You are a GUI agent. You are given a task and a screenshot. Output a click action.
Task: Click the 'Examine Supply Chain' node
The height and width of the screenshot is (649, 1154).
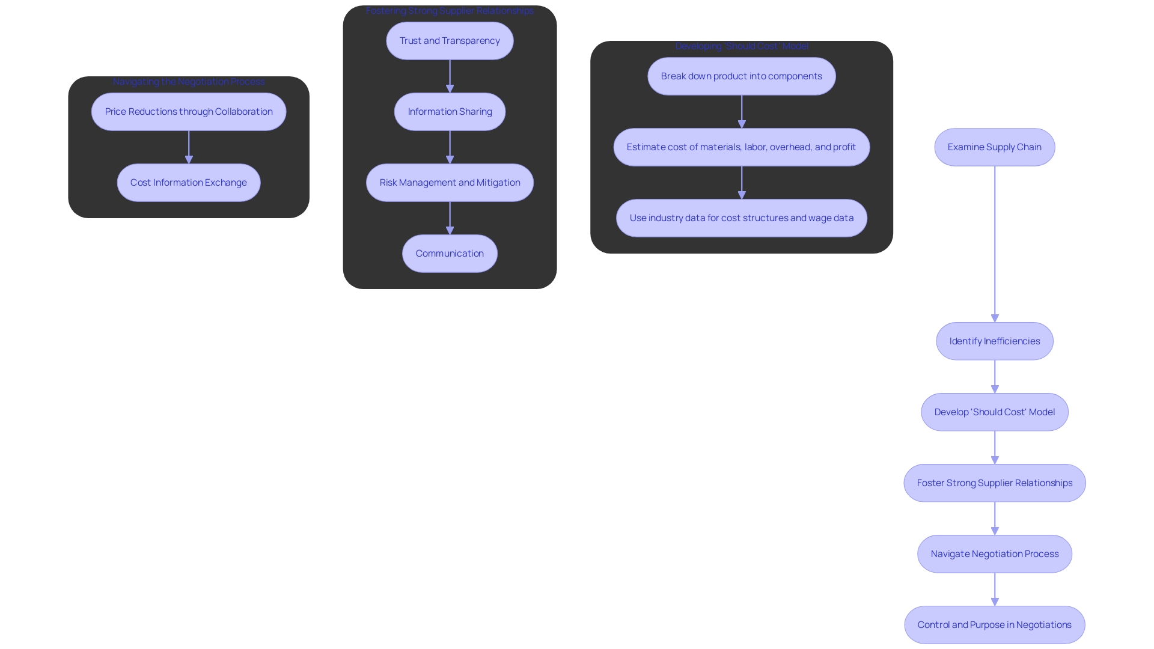pyautogui.click(x=994, y=147)
